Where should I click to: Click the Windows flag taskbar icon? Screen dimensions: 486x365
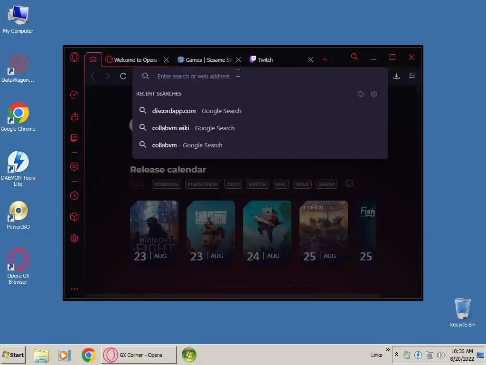(x=189, y=355)
